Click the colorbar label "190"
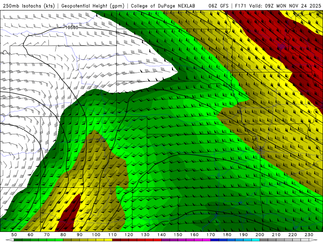This screenshot has width=323, height=242. pyautogui.click(x=243, y=235)
